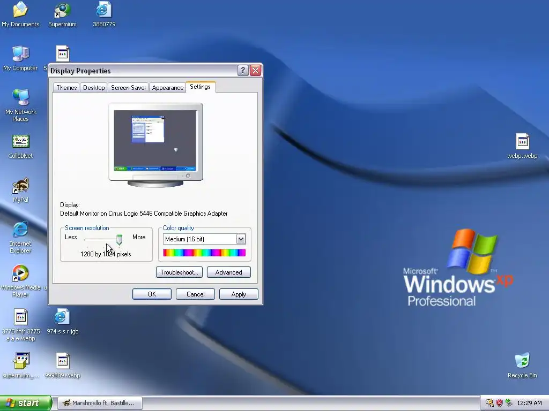
Task: Select the 974 s s r jgb icon
Action: [62, 322]
